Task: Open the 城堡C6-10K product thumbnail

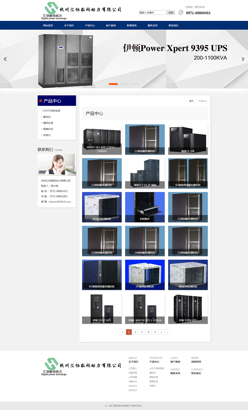Action: pos(188,139)
